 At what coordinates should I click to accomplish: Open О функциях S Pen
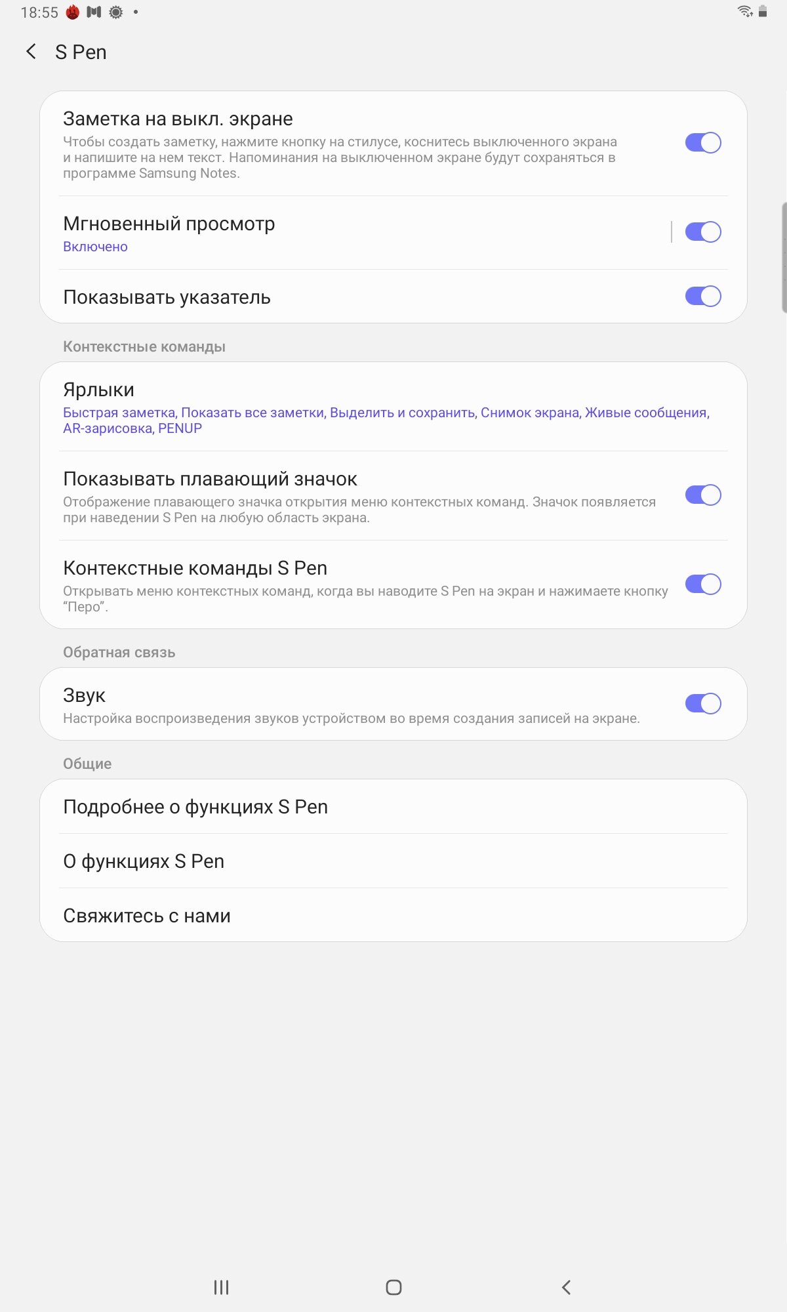393,861
